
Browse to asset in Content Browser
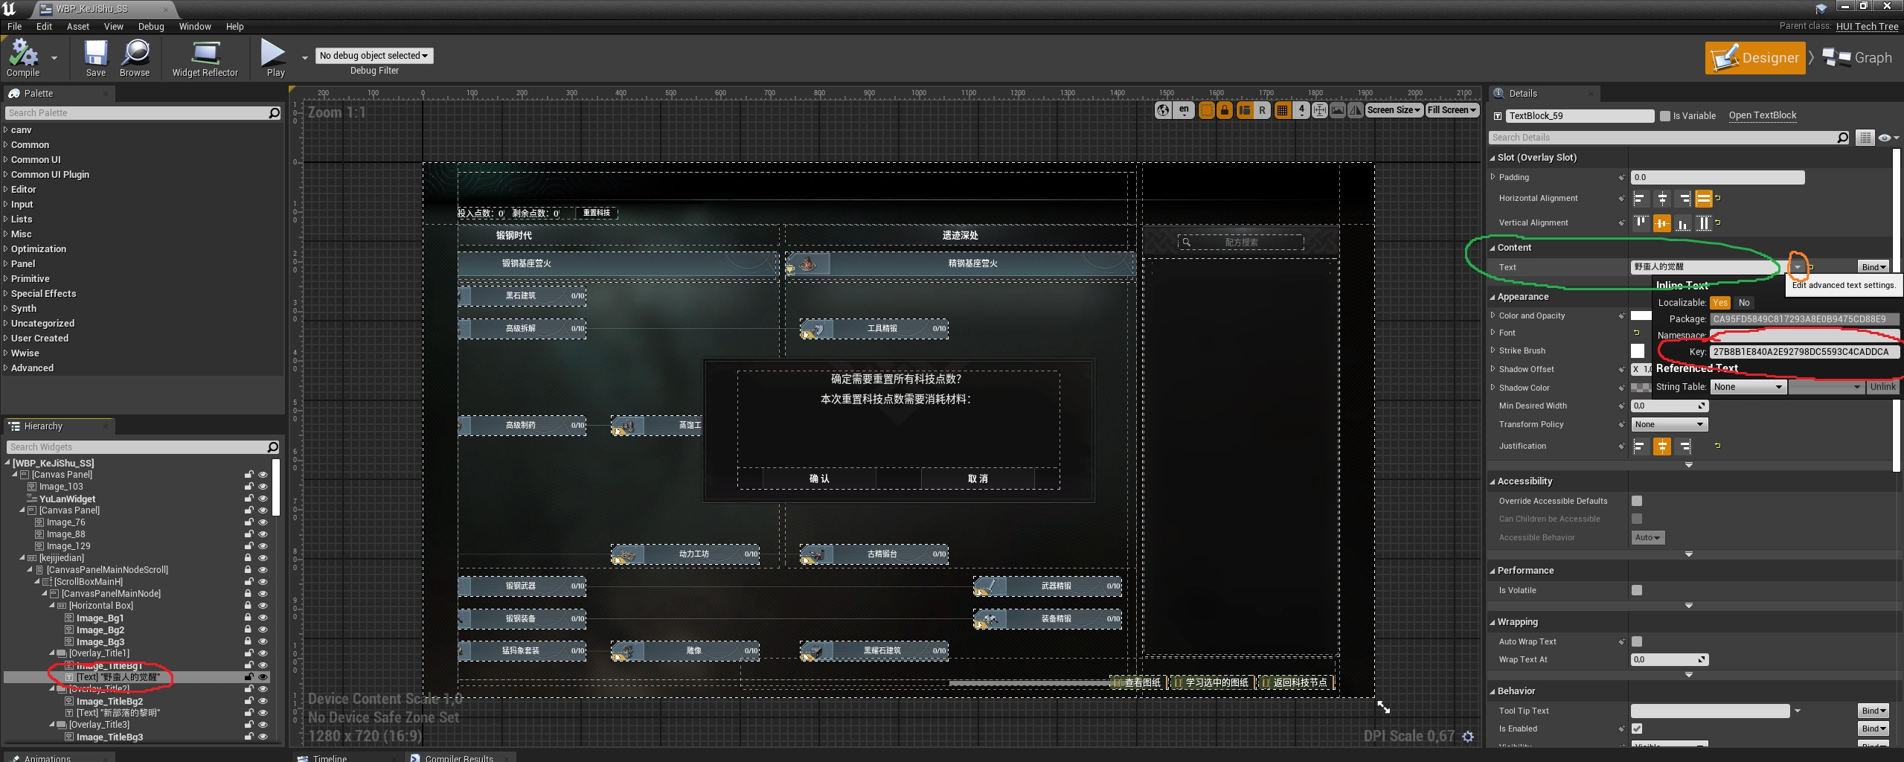point(135,58)
